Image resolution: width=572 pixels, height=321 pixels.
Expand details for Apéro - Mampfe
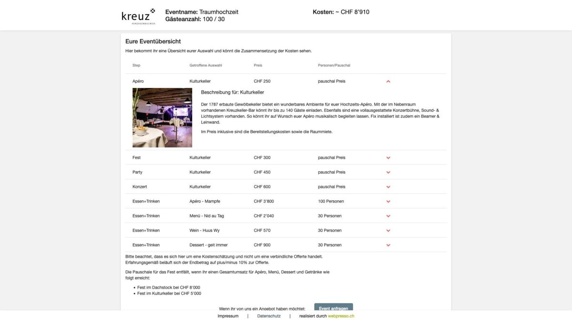coord(388,201)
